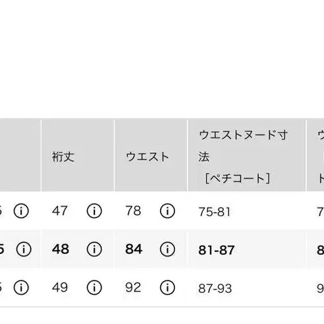Select the bold 84 waist value
Screen dimensions: 324x324
[134, 249]
